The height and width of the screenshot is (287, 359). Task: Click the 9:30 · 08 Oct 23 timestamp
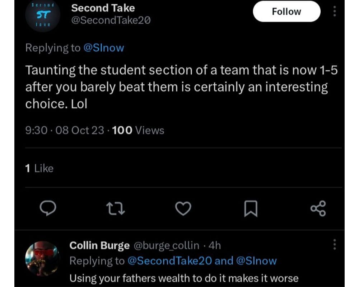pos(65,130)
